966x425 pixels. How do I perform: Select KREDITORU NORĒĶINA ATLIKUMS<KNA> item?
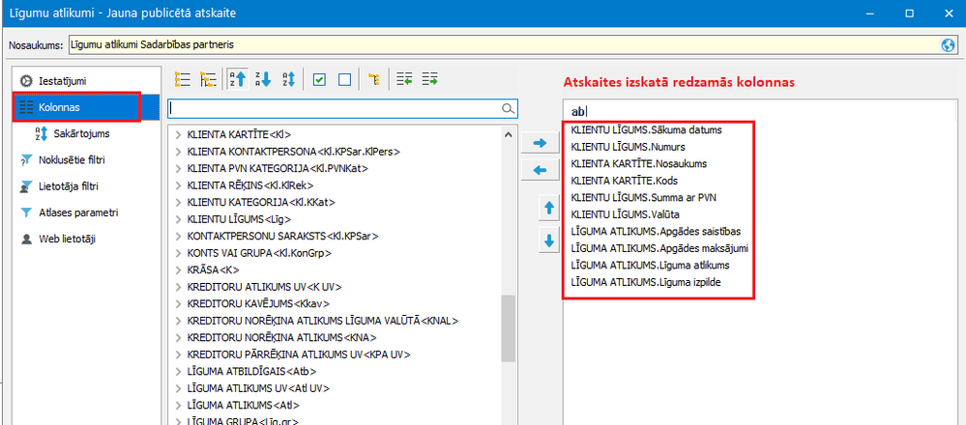pyautogui.click(x=281, y=338)
